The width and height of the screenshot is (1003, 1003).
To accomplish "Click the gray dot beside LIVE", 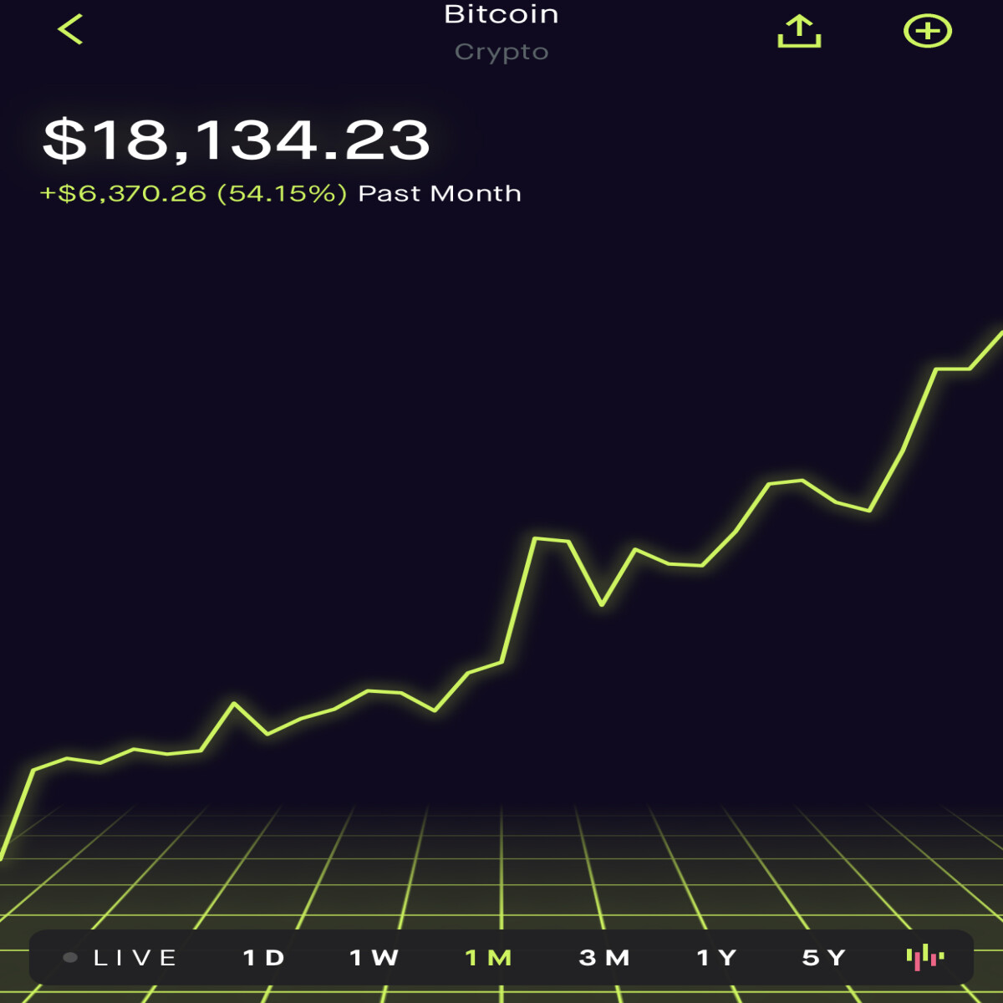I will tap(70, 958).
